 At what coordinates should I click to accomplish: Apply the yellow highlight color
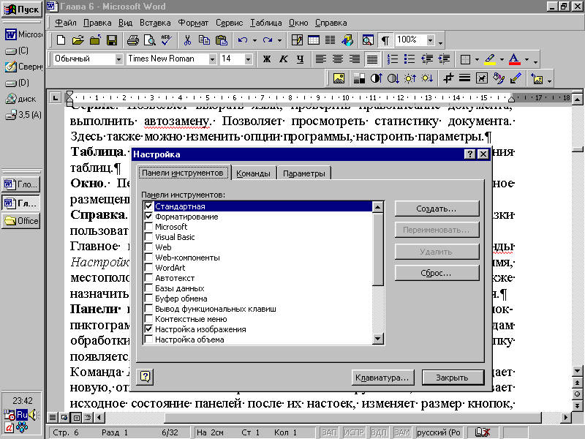[490, 59]
